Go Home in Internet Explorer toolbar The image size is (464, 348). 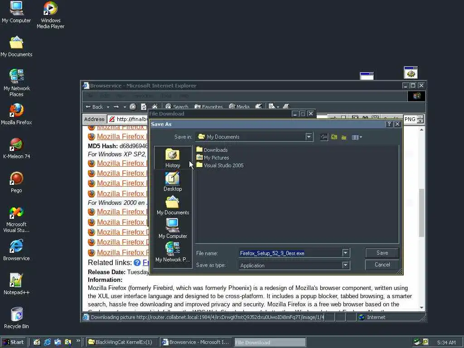[x=155, y=106]
